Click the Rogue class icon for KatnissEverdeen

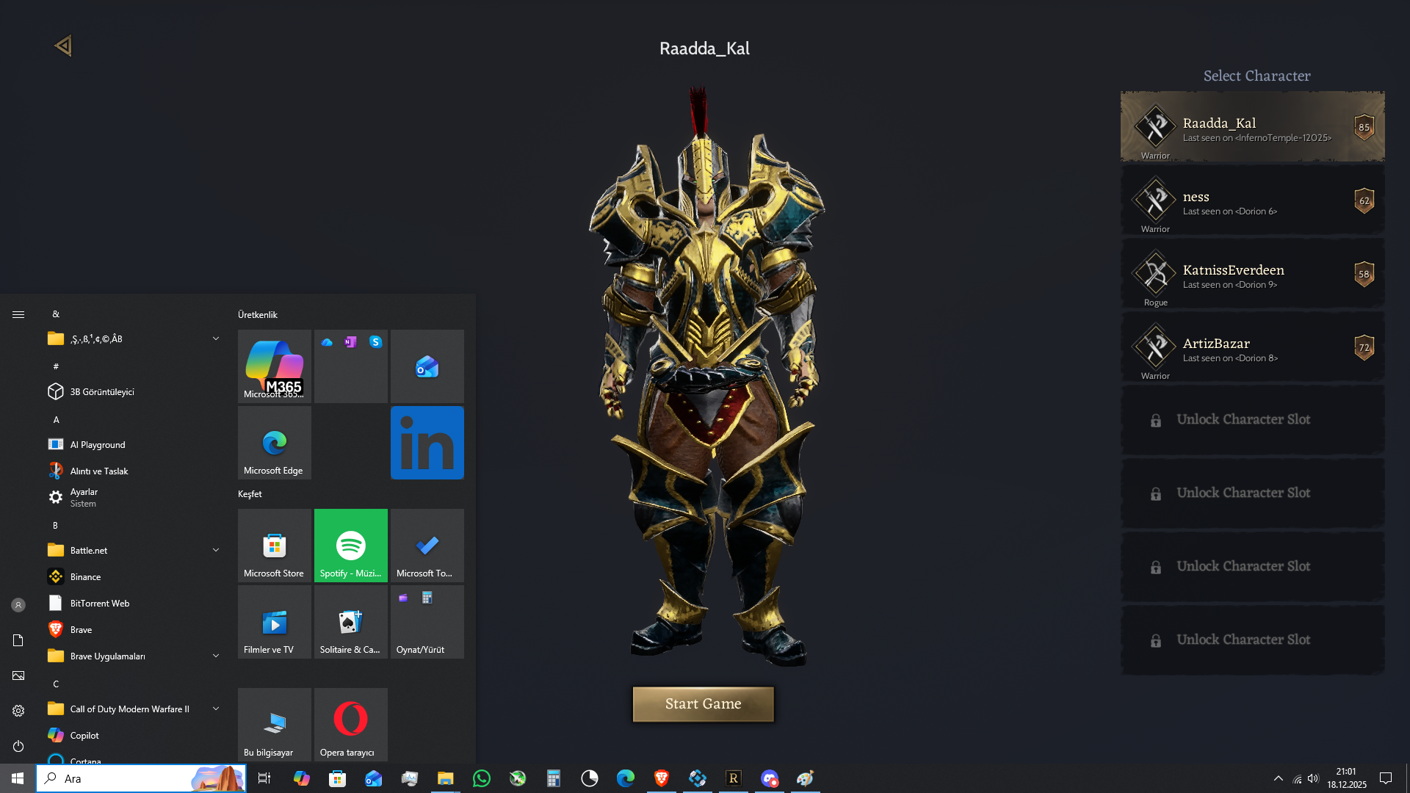(1155, 273)
